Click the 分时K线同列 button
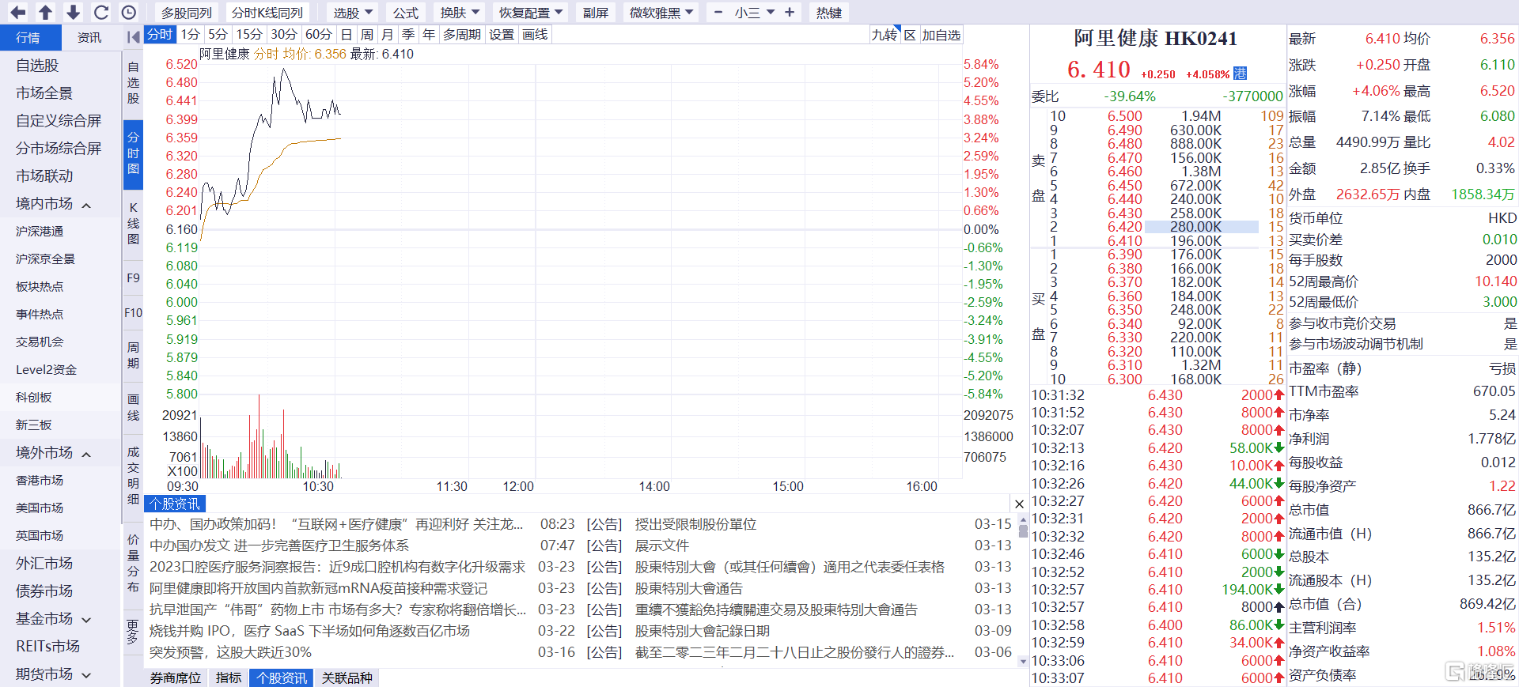The width and height of the screenshot is (1519, 687). point(267,13)
